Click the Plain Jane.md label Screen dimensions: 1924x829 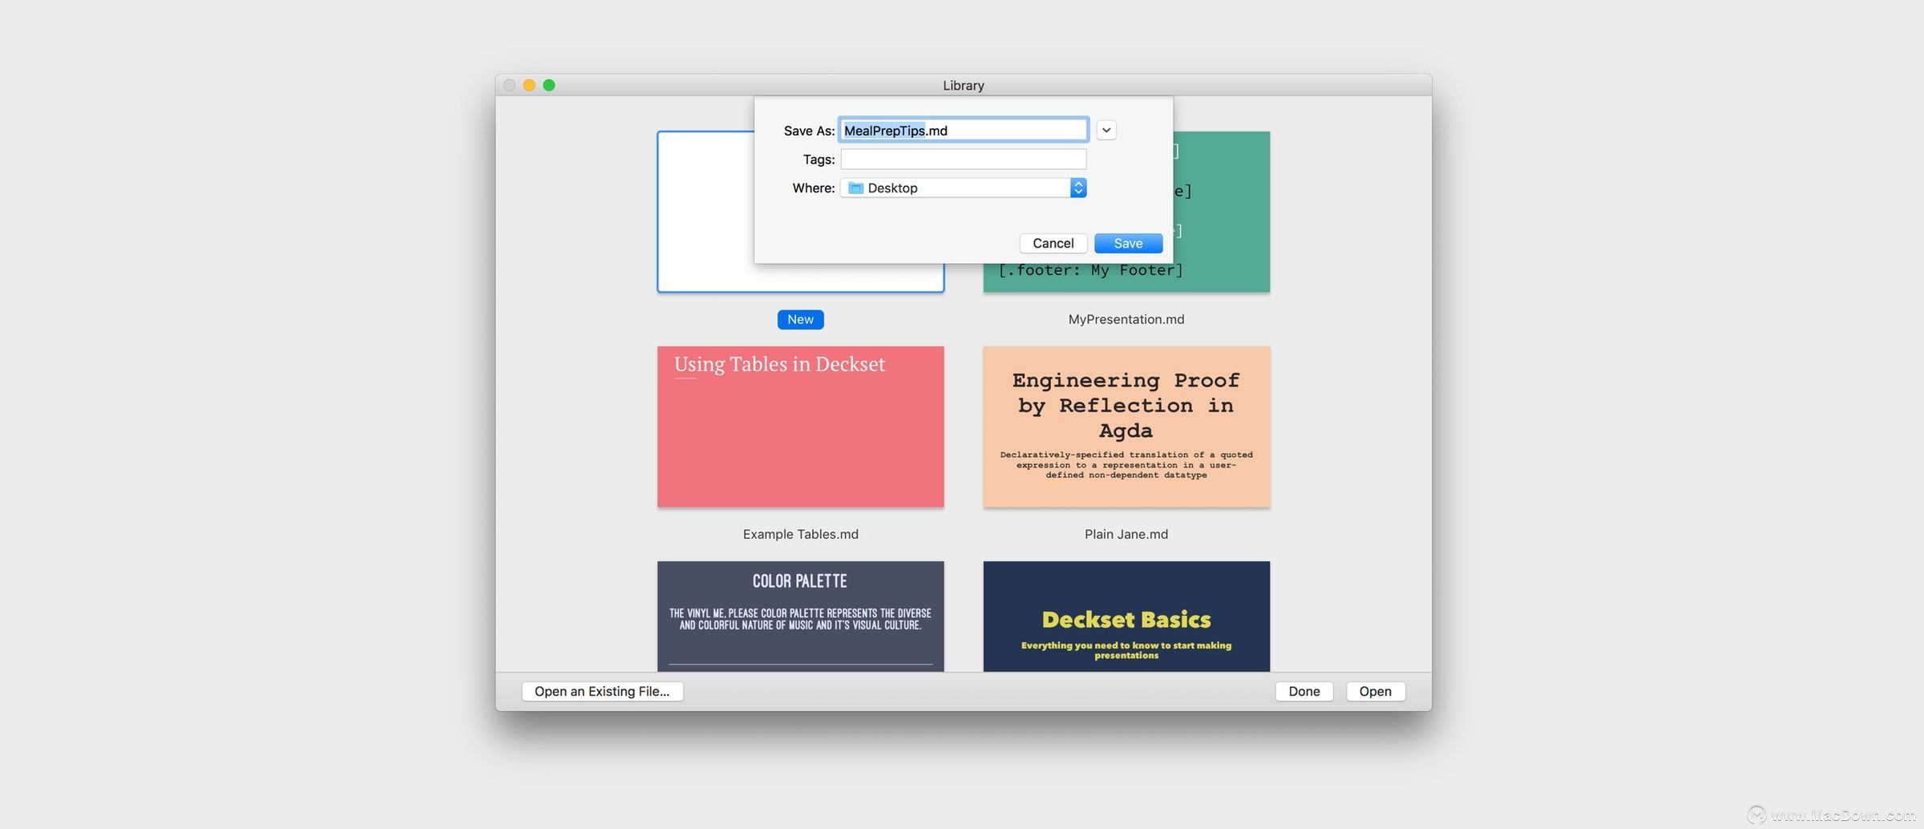1126,534
